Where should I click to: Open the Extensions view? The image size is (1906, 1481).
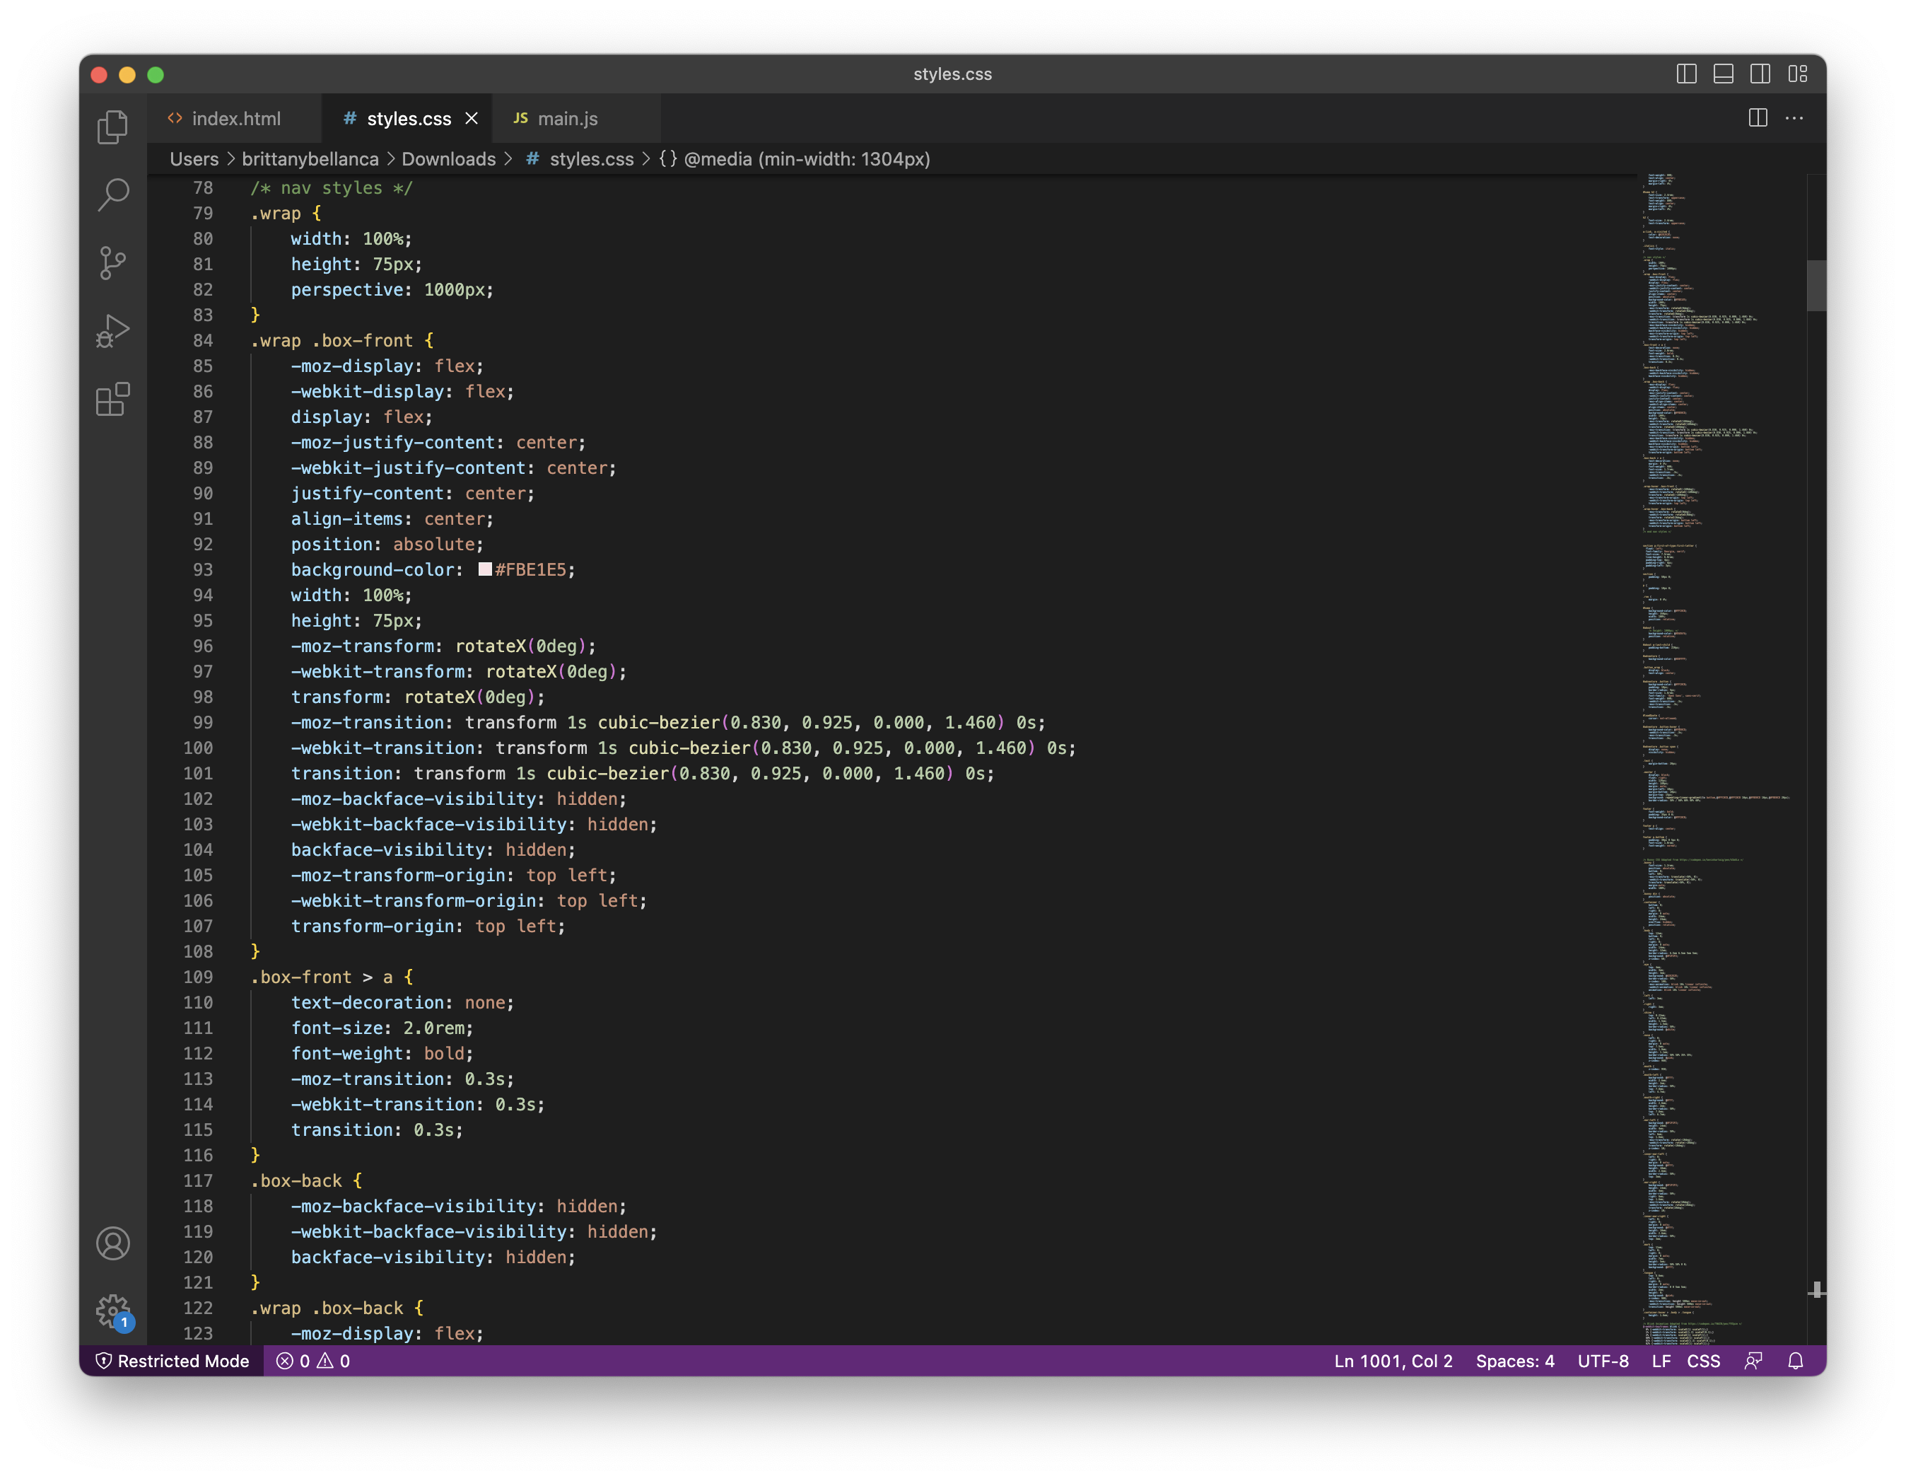tap(112, 399)
